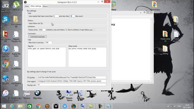194x109 pixels.
Task: Click the language indicator in the system tray
Action: tap(179, 106)
